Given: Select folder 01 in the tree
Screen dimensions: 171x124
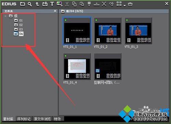Looking at the screenshot, I should tap(21, 21).
